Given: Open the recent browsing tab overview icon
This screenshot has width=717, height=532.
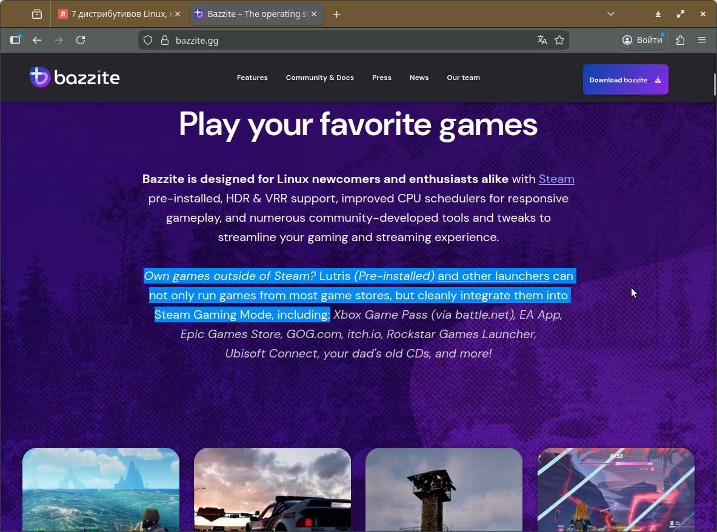Looking at the screenshot, I should [x=37, y=14].
